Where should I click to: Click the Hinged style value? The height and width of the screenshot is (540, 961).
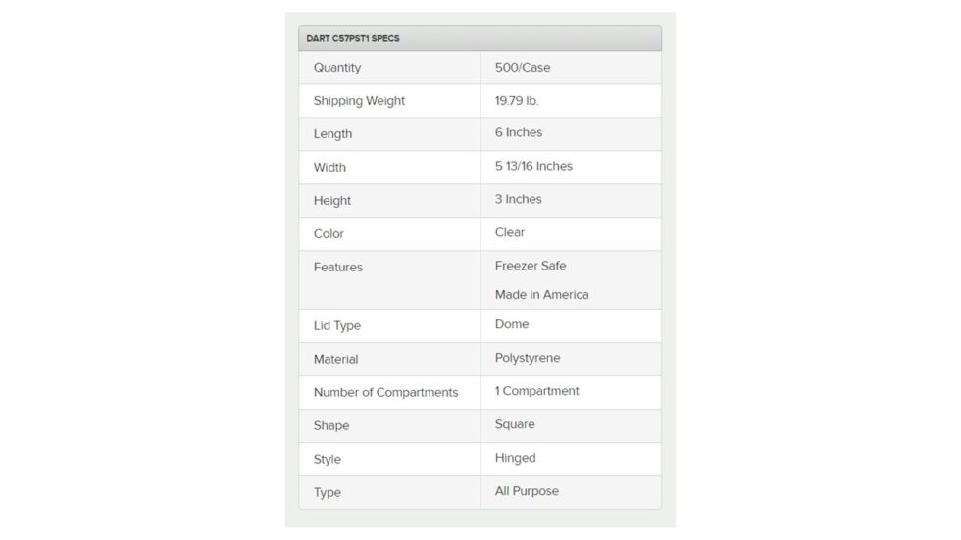(x=516, y=458)
